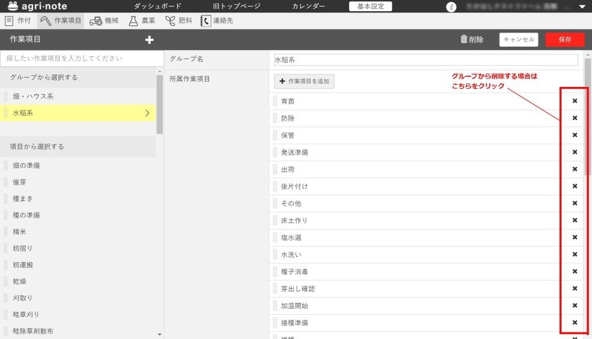Remove 育苗 from the group
Viewport: 592px width, 339px height.
pyautogui.click(x=574, y=101)
